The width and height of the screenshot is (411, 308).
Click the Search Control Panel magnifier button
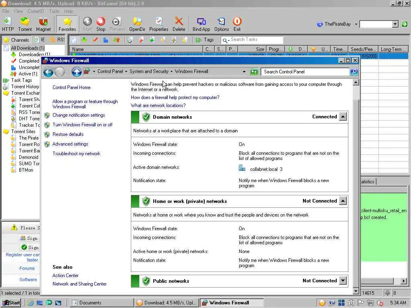pyautogui.click(x=354, y=71)
